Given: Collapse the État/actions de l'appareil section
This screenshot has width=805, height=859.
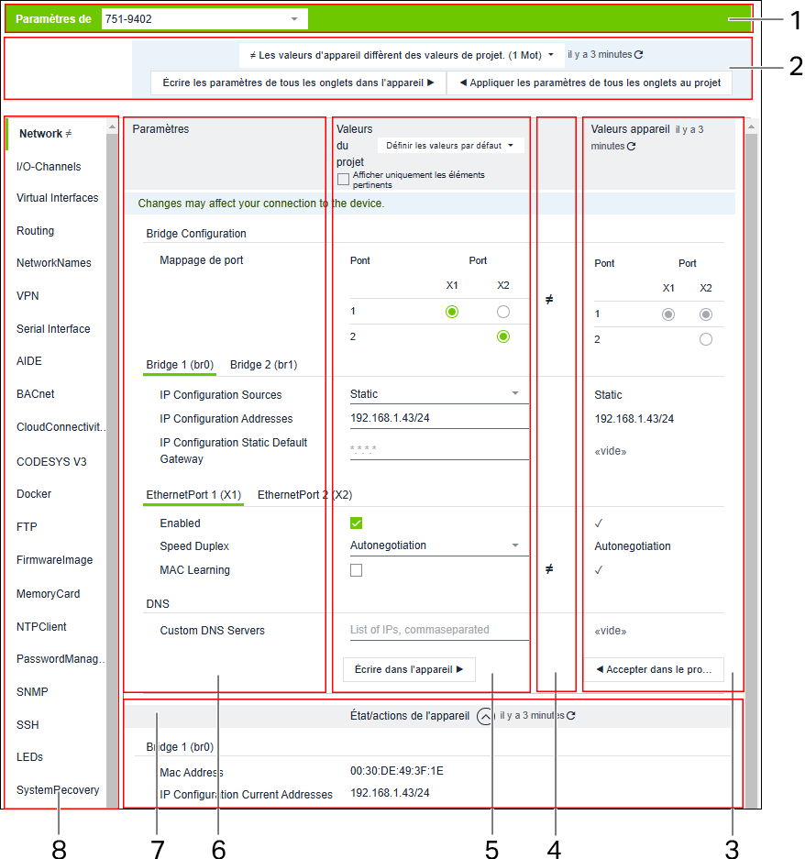Looking at the screenshot, I should pos(484,716).
